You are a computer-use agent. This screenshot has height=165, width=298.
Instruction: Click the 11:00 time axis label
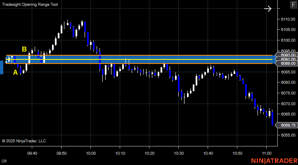(x=267, y=153)
